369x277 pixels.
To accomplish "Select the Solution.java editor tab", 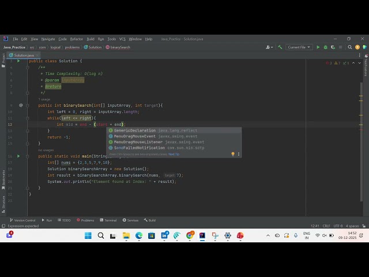I will tap(23, 55).
